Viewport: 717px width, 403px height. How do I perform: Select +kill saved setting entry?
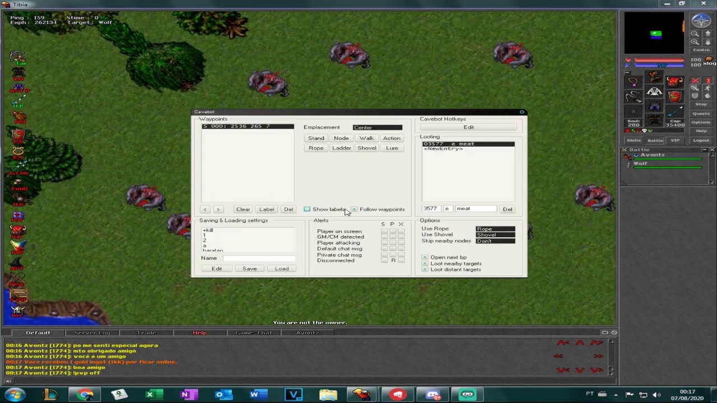248,231
